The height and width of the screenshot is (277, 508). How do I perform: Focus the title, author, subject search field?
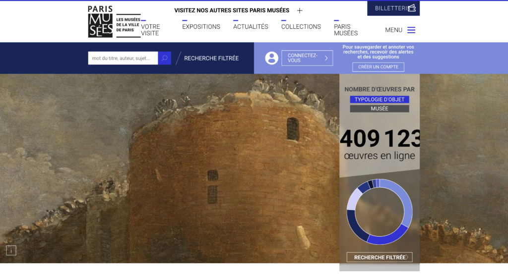point(123,58)
